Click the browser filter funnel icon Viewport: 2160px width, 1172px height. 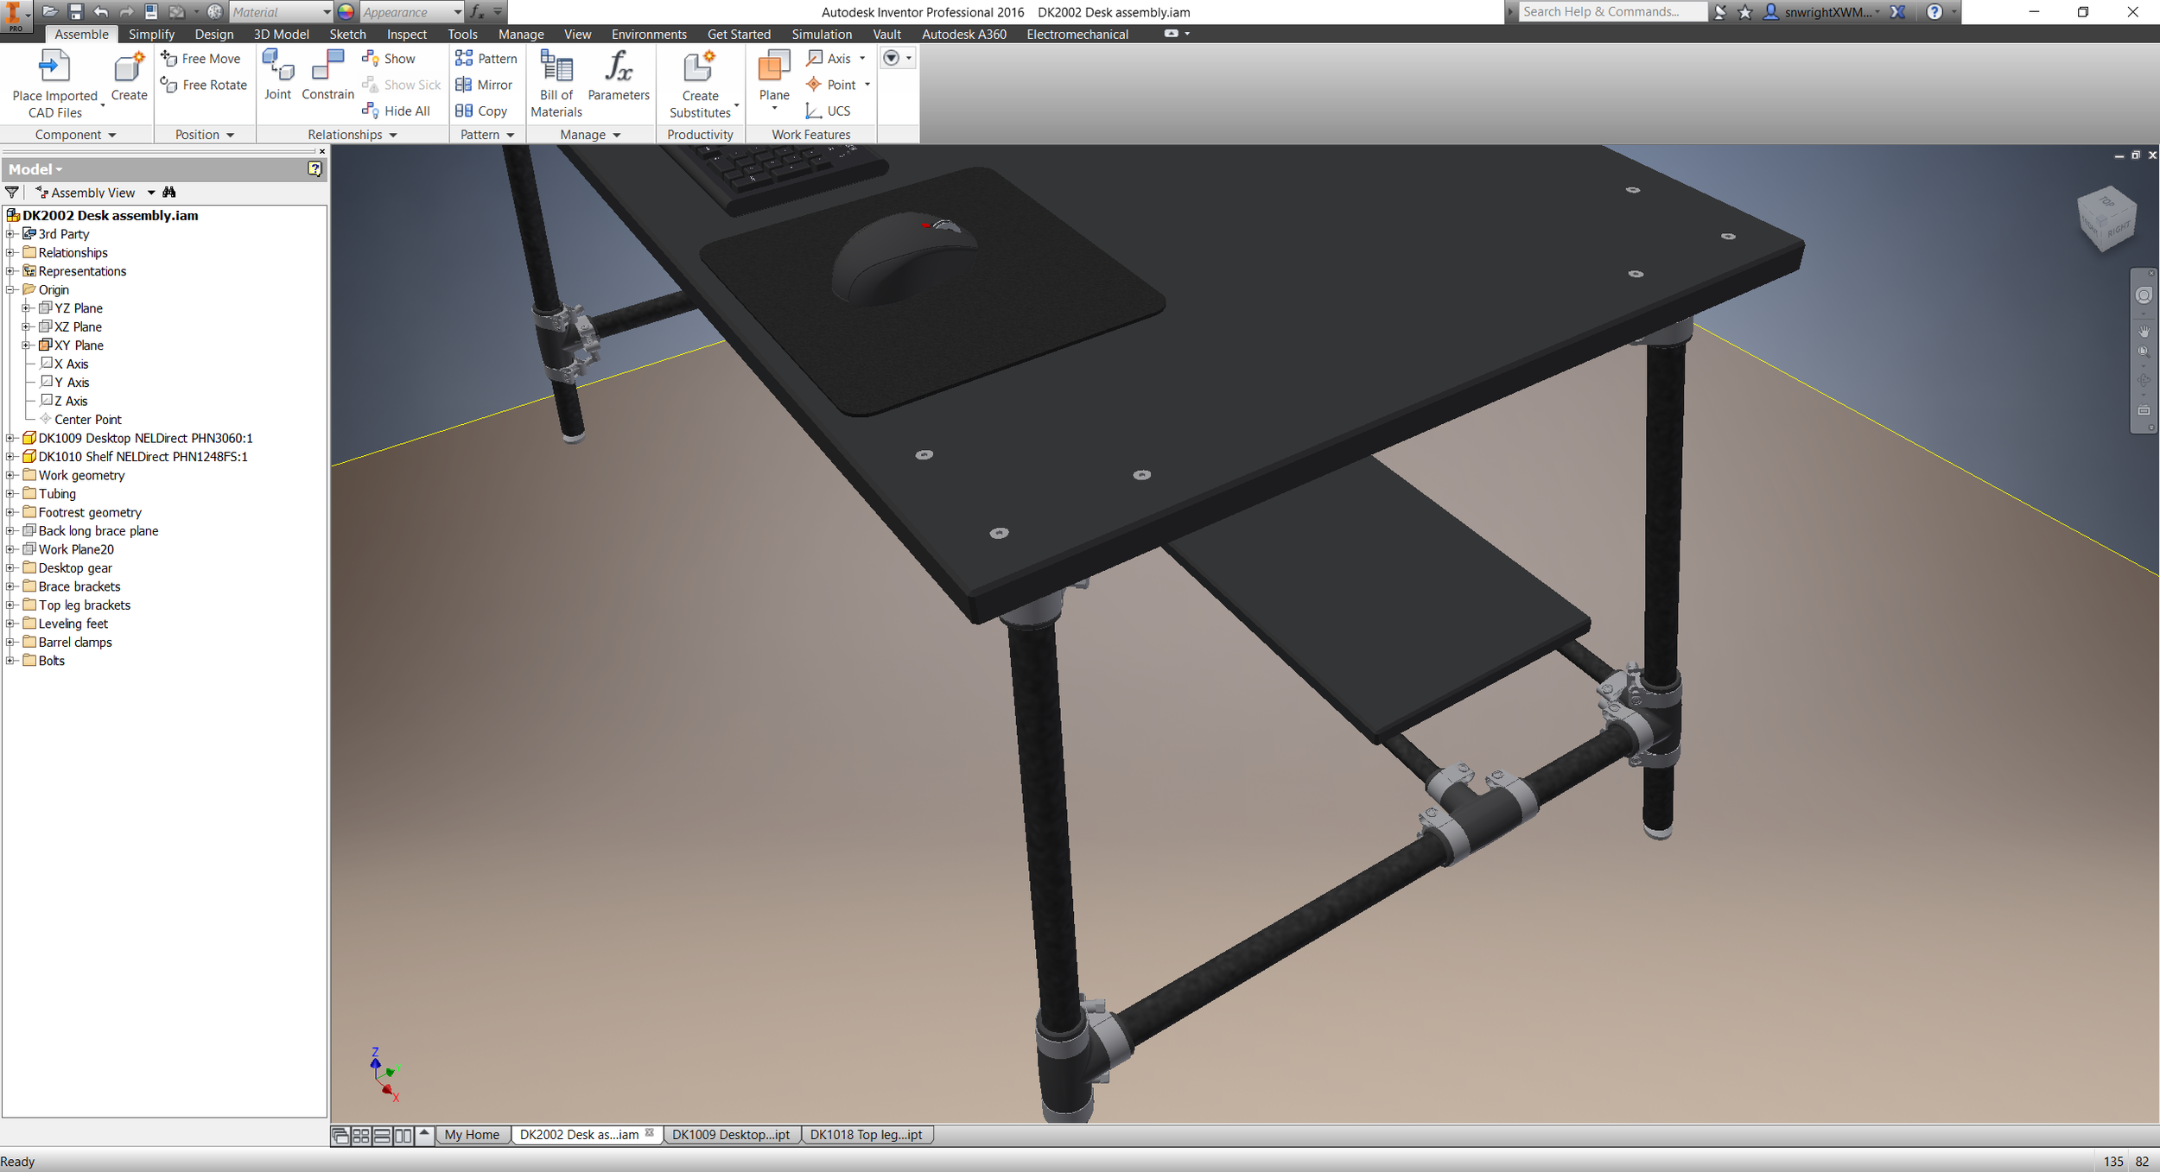(12, 193)
